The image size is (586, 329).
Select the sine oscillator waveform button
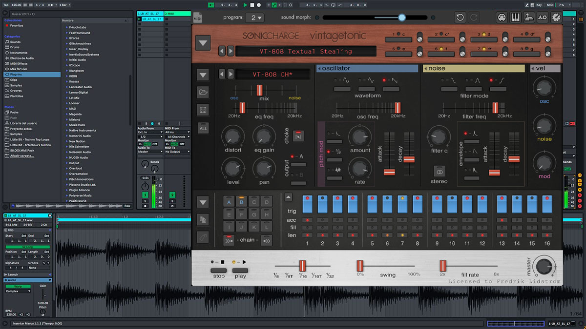(x=342, y=89)
